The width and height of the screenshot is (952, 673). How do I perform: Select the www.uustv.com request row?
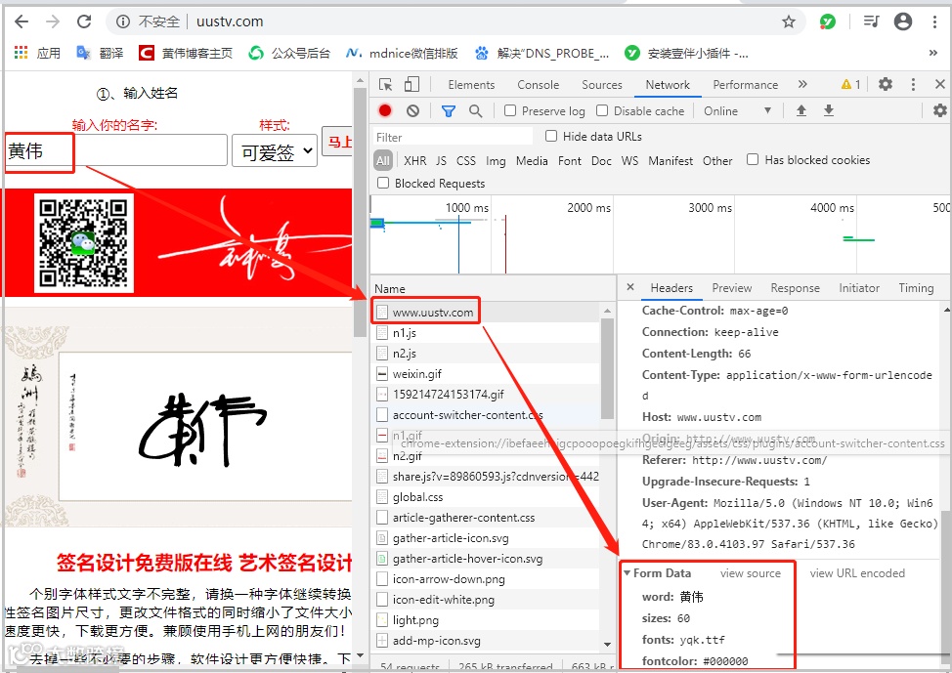(485, 312)
